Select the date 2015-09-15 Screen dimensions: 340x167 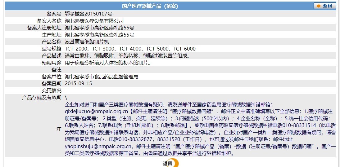[x=78, y=84]
